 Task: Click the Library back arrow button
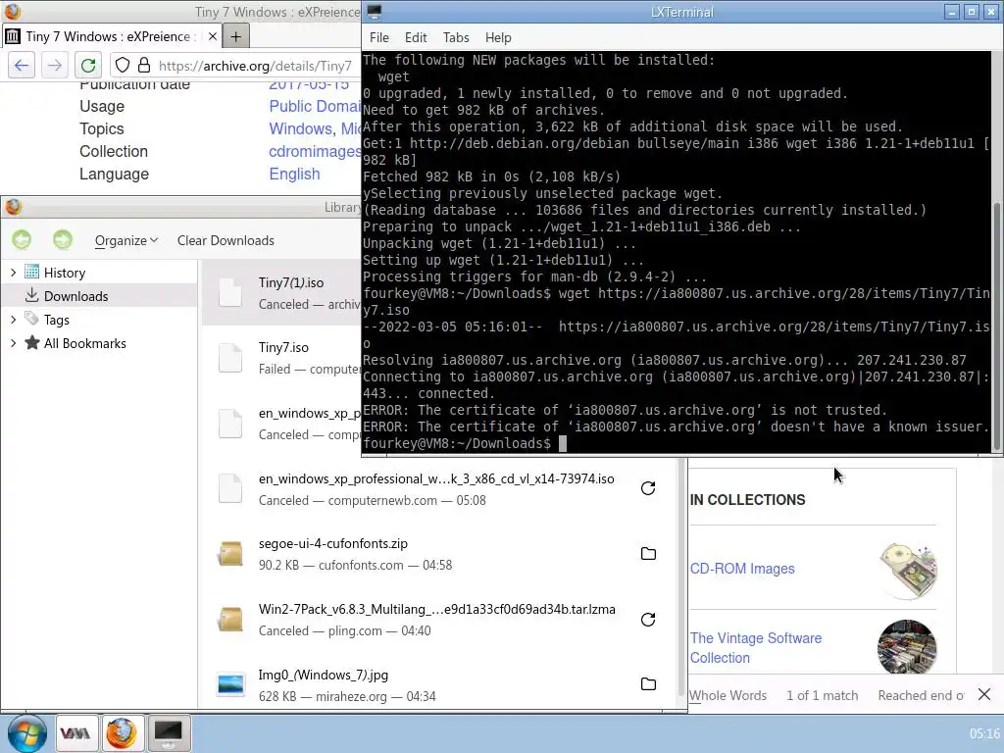coord(22,240)
